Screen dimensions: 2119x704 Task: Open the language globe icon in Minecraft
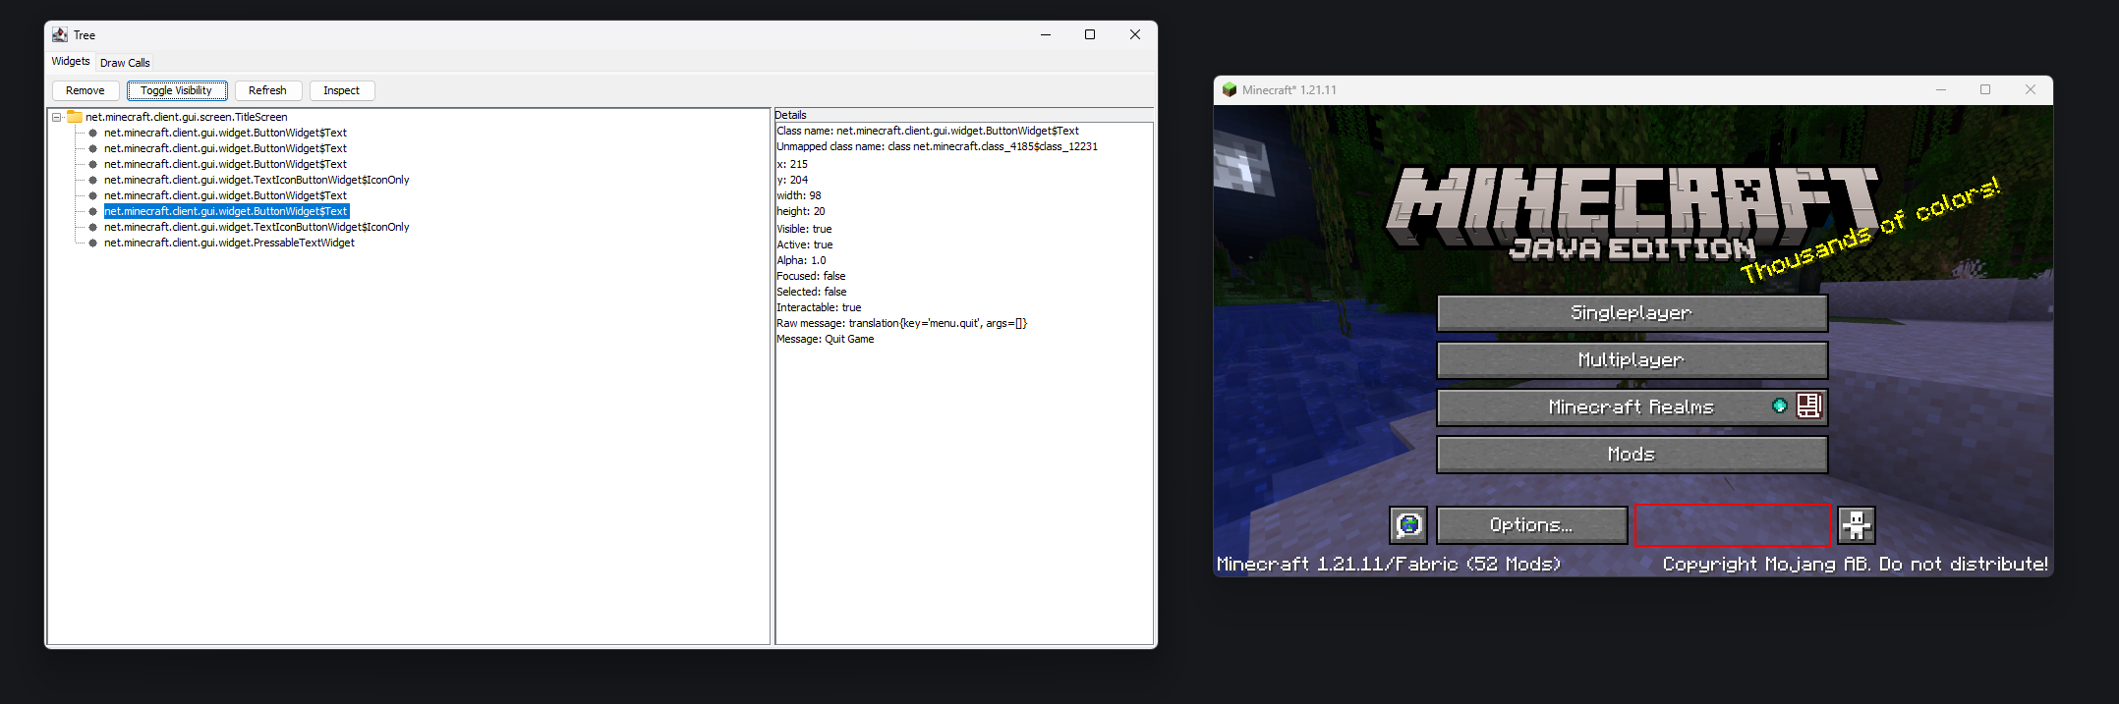click(1408, 525)
